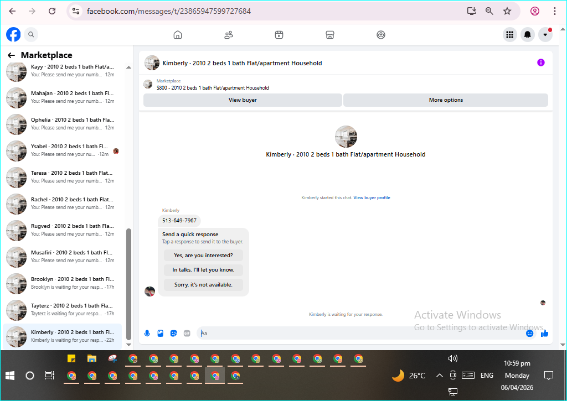Open the Marketplace storefront icon
This screenshot has width=567, height=401.
tap(330, 35)
